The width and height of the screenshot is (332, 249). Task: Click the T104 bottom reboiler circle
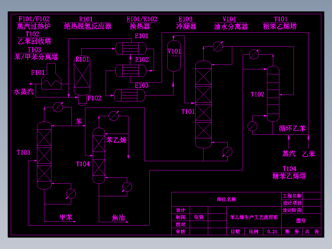[x=127, y=187]
